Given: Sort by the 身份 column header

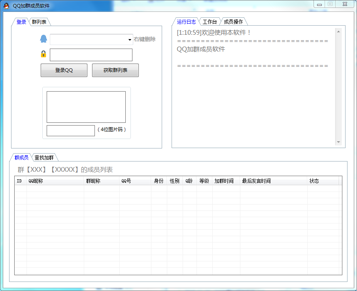Looking at the screenshot, I should 159,181.
